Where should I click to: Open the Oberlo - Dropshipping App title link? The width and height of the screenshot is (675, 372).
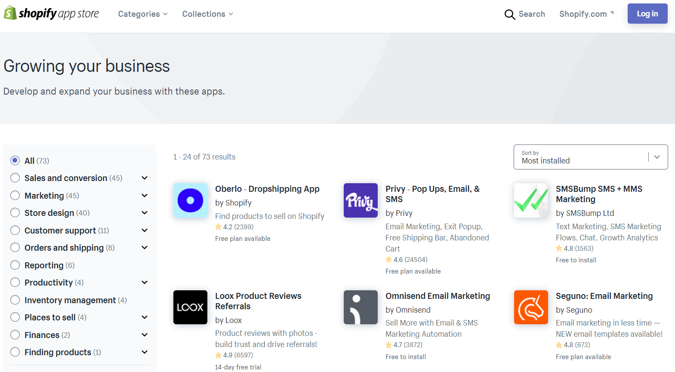coord(267,189)
